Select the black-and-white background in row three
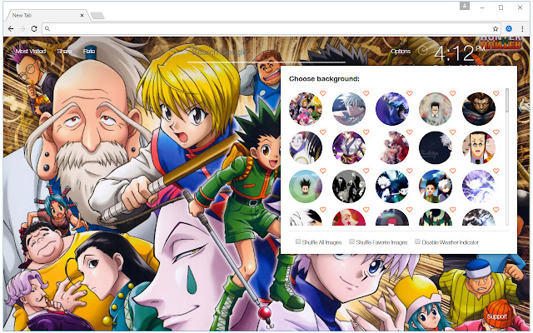The height and width of the screenshot is (333, 533). tap(349, 186)
